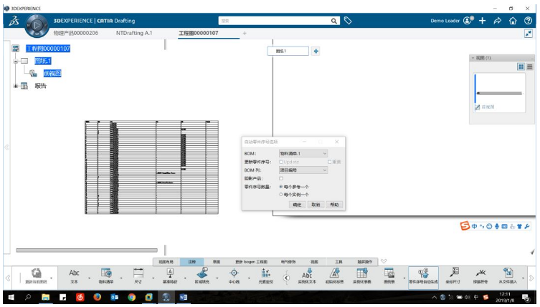Open dropdown arrow beside 区域填充 tool
The width and height of the screenshot is (540, 307).
pos(217,278)
